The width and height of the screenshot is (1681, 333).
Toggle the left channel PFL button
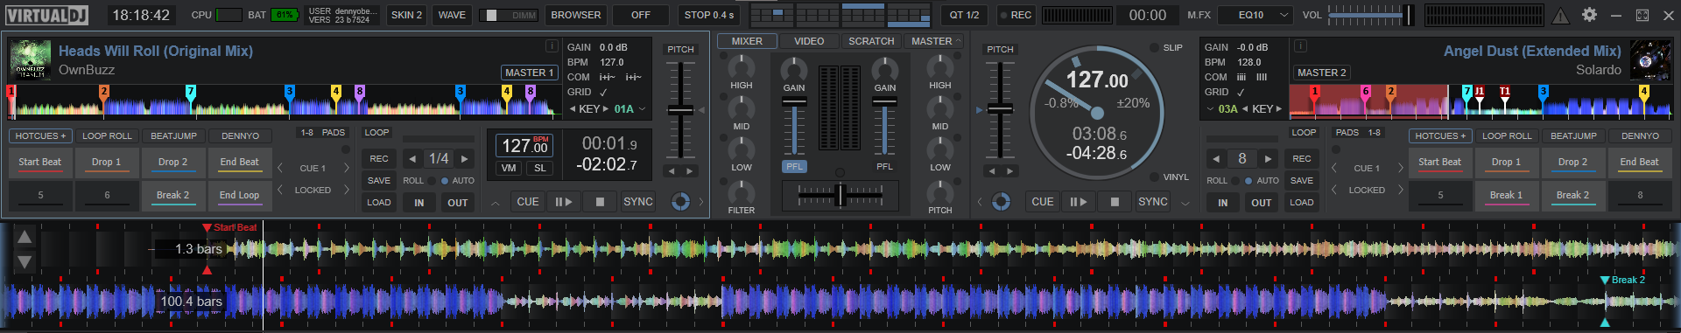click(x=794, y=166)
